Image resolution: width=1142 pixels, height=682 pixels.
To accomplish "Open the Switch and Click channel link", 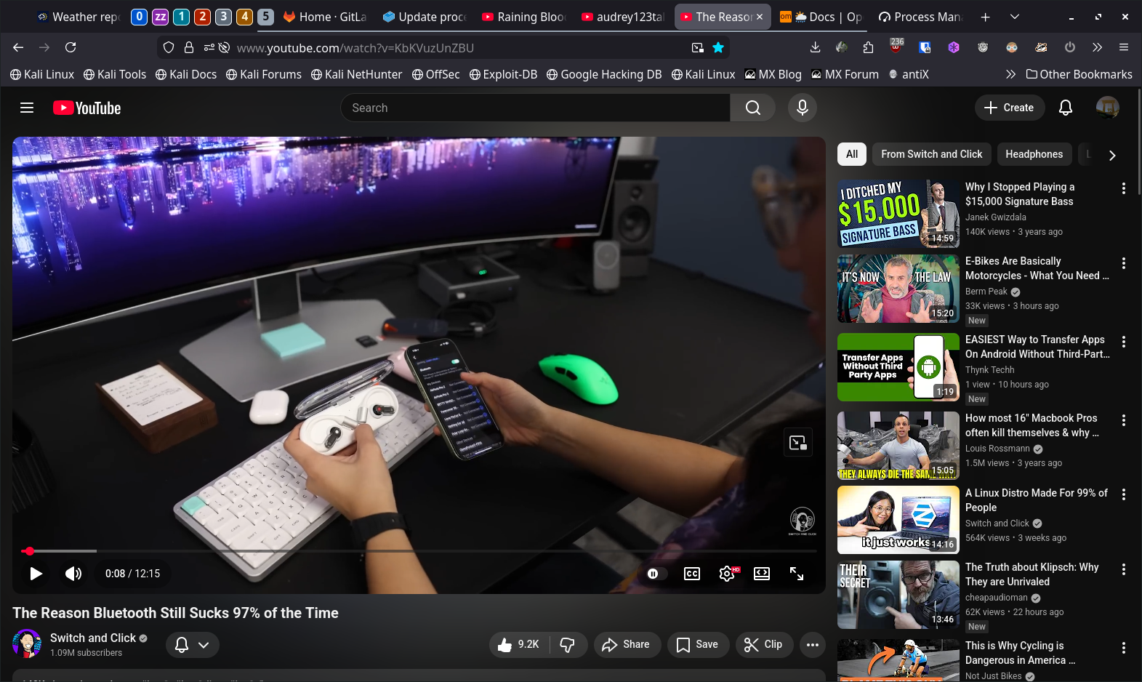I will 93,638.
